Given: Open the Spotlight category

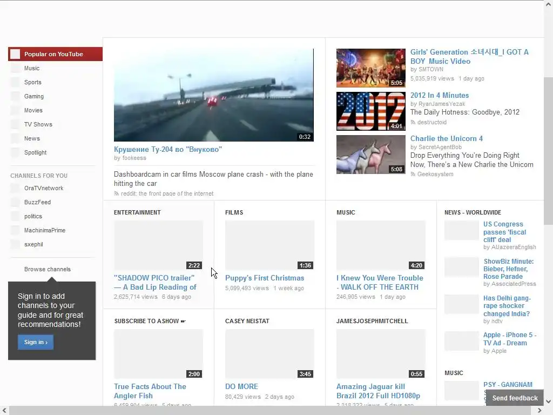Looking at the screenshot, I should pos(35,153).
